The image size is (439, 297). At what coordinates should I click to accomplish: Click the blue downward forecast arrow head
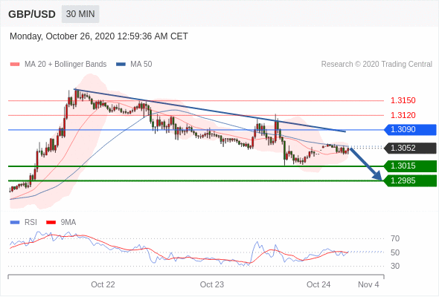click(377, 175)
